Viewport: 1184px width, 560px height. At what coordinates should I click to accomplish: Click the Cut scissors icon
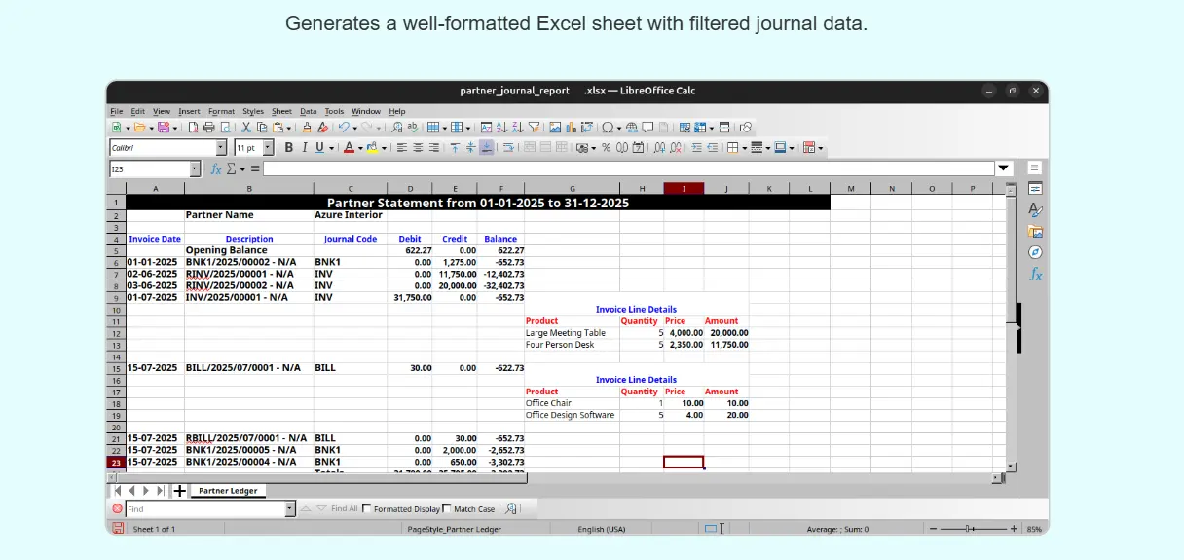click(x=246, y=128)
